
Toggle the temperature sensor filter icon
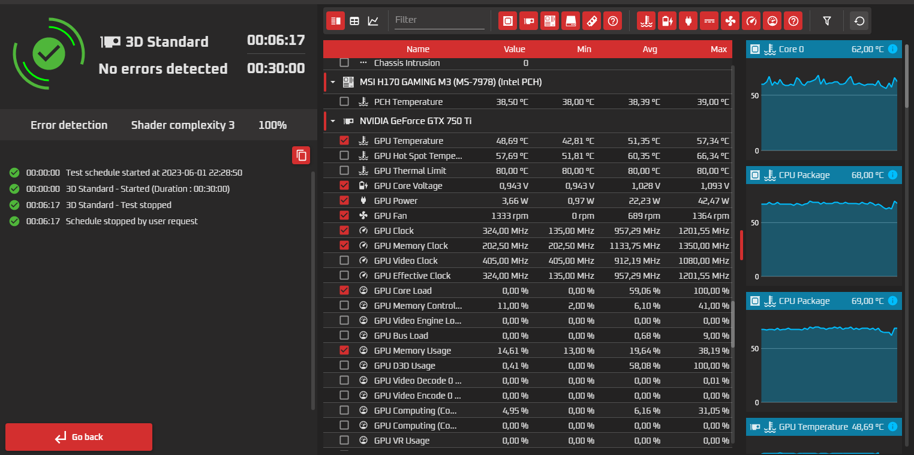(x=647, y=21)
